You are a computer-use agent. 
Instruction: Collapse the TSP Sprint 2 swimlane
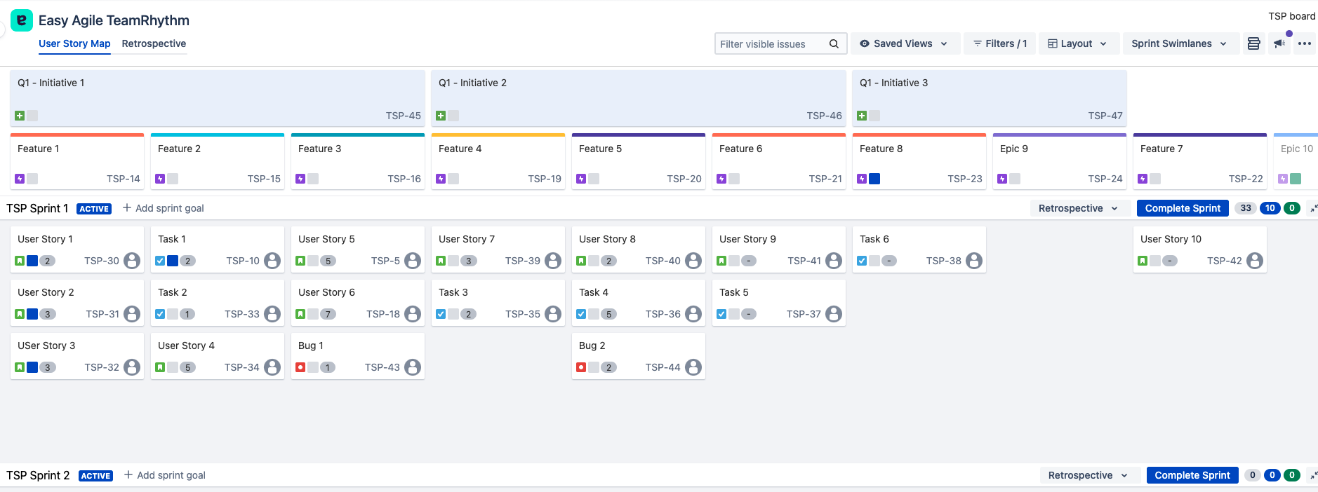coord(1313,475)
